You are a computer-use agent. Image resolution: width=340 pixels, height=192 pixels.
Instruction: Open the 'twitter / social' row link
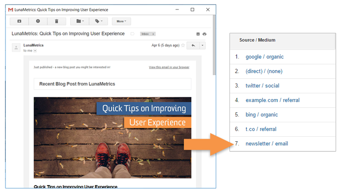click(x=262, y=86)
